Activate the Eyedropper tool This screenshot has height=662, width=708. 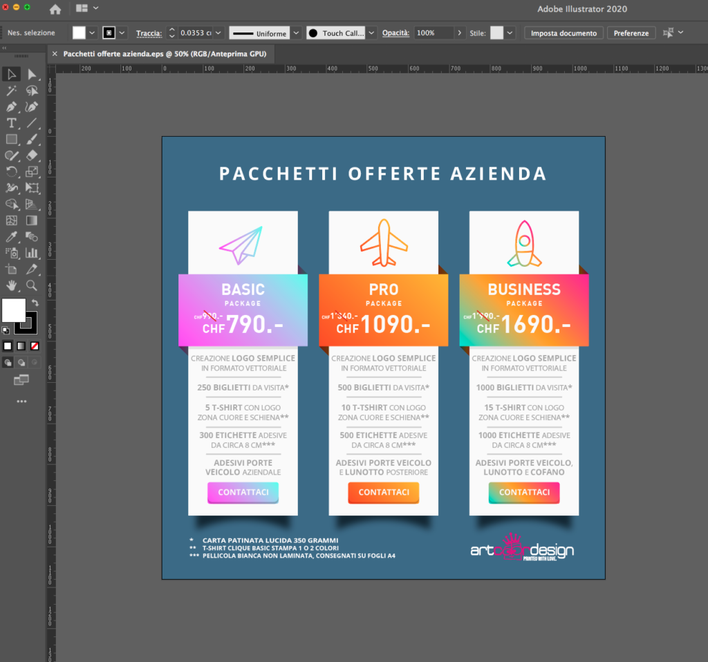click(12, 237)
